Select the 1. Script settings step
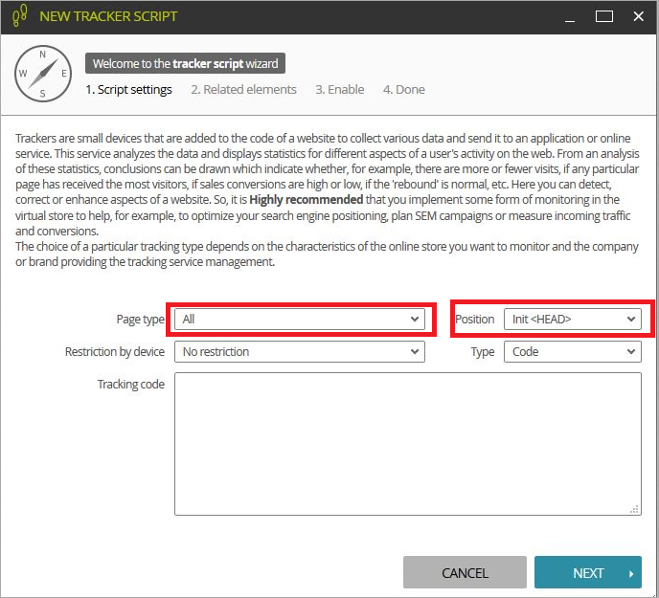This screenshot has width=659, height=598. click(129, 90)
